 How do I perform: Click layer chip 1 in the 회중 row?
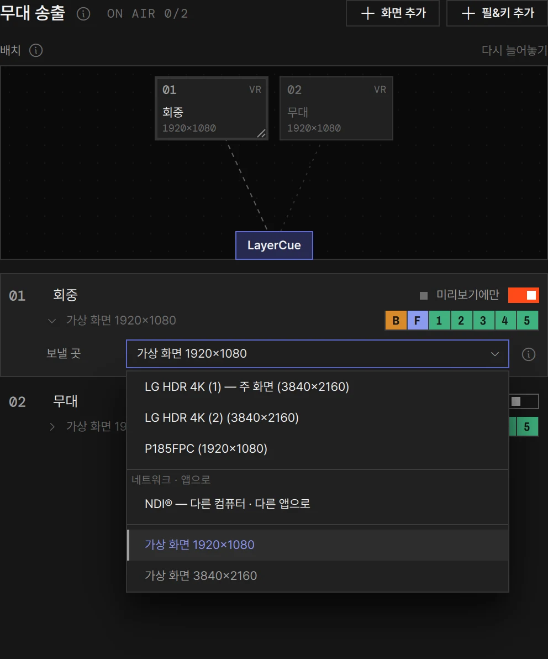pyautogui.click(x=439, y=321)
